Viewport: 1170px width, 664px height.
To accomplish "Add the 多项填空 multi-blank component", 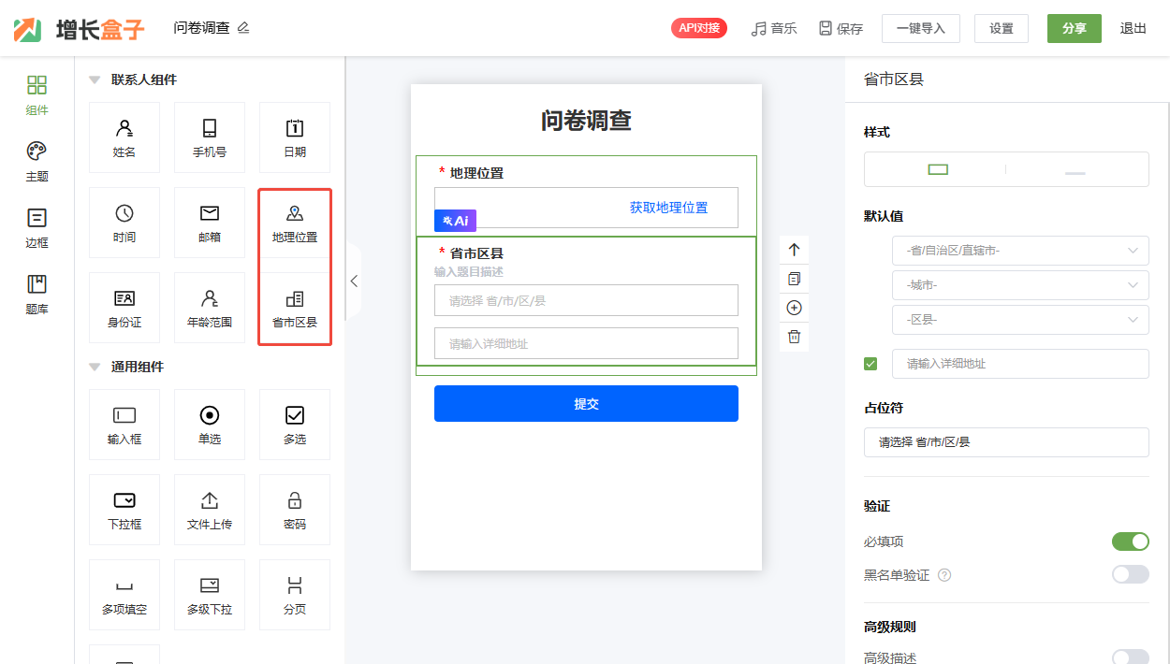I will (x=124, y=595).
